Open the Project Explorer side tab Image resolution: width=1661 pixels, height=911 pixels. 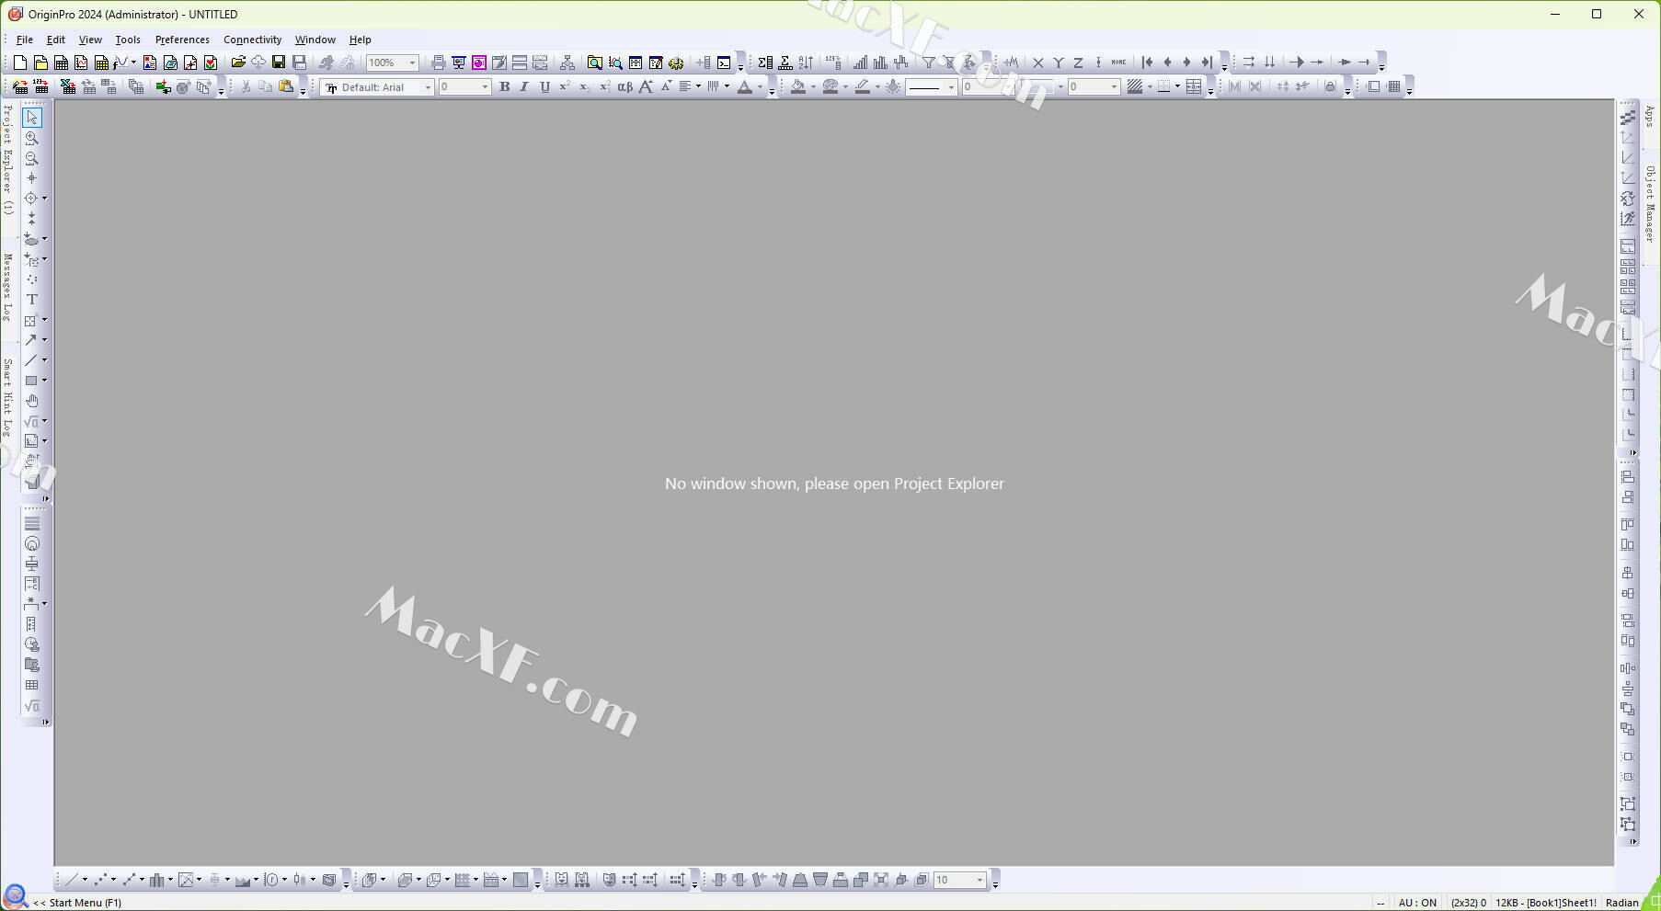coord(8,160)
